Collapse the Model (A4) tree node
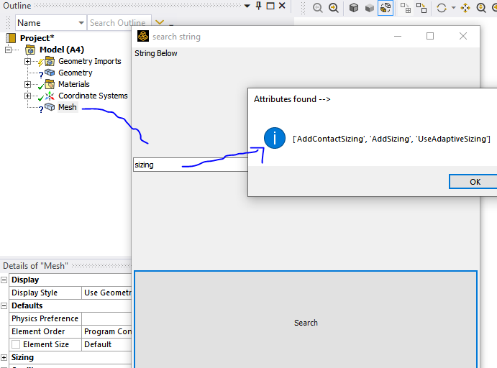The width and height of the screenshot is (497, 368). [8, 50]
